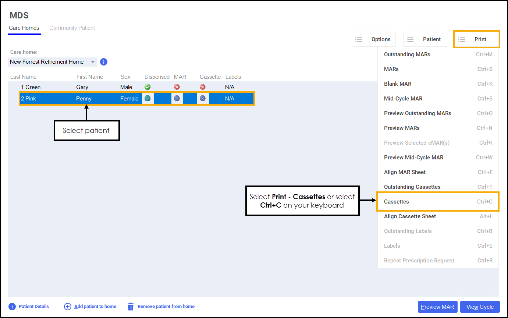Click Penny Pink's Dispensed tick icon
The height and width of the screenshot is (318, 508).
click(148, 98)
